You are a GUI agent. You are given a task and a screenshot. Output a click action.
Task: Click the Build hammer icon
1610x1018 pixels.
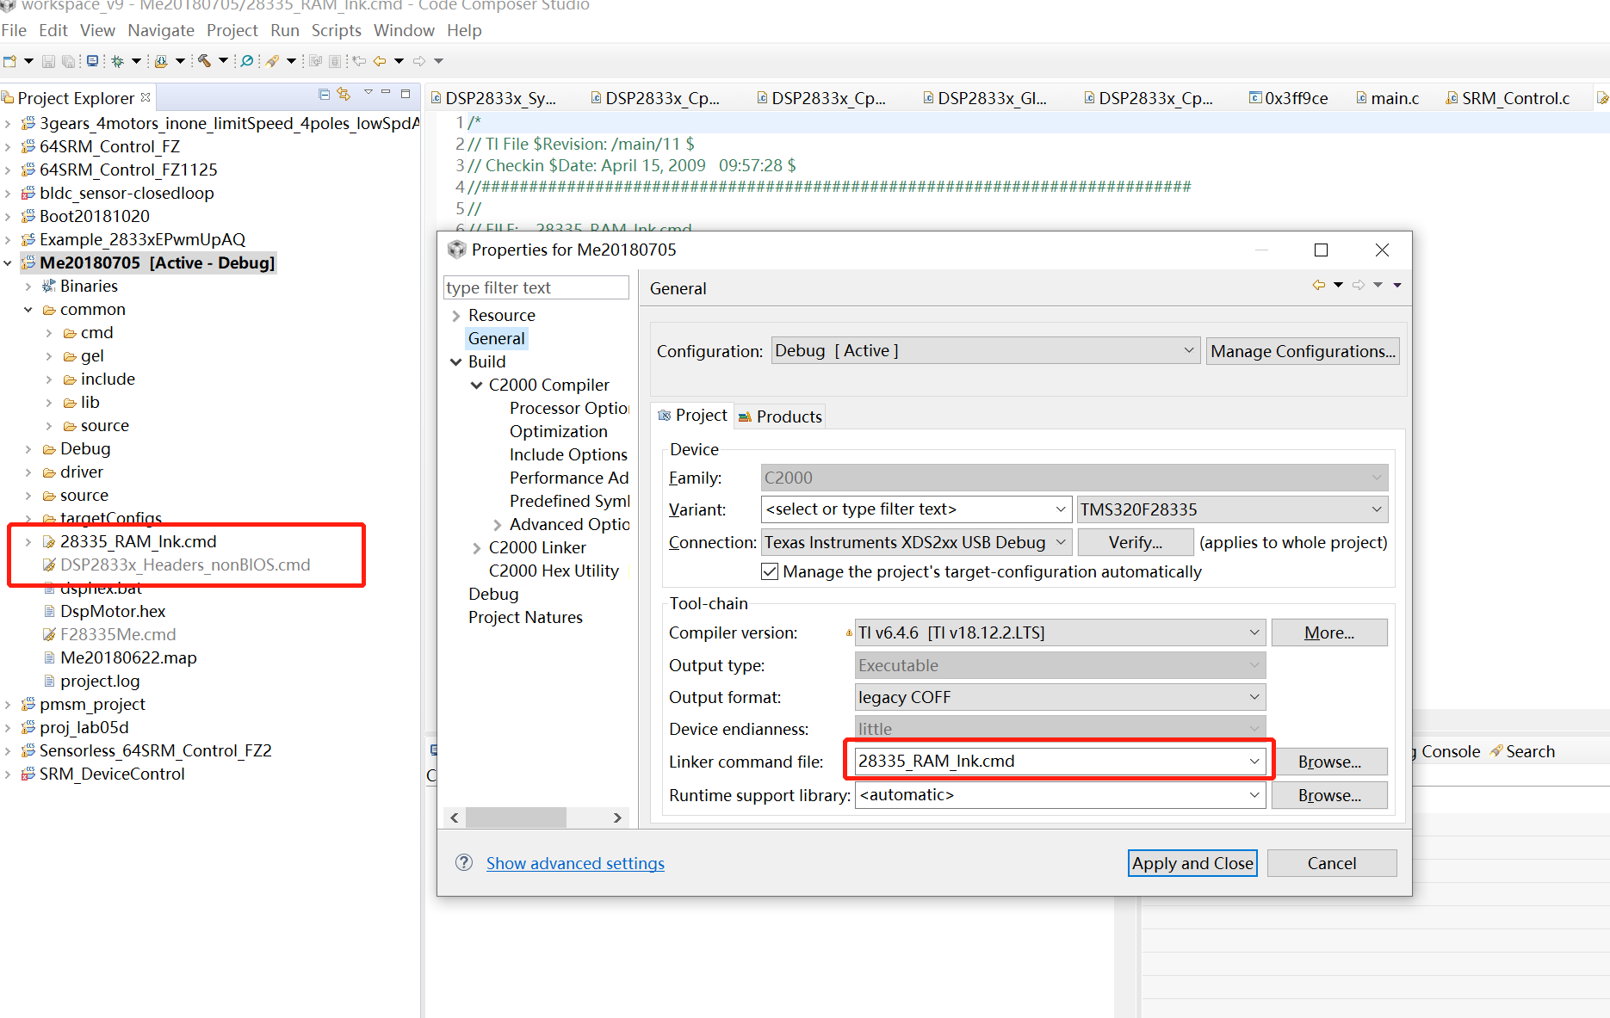tap(204, 61)
